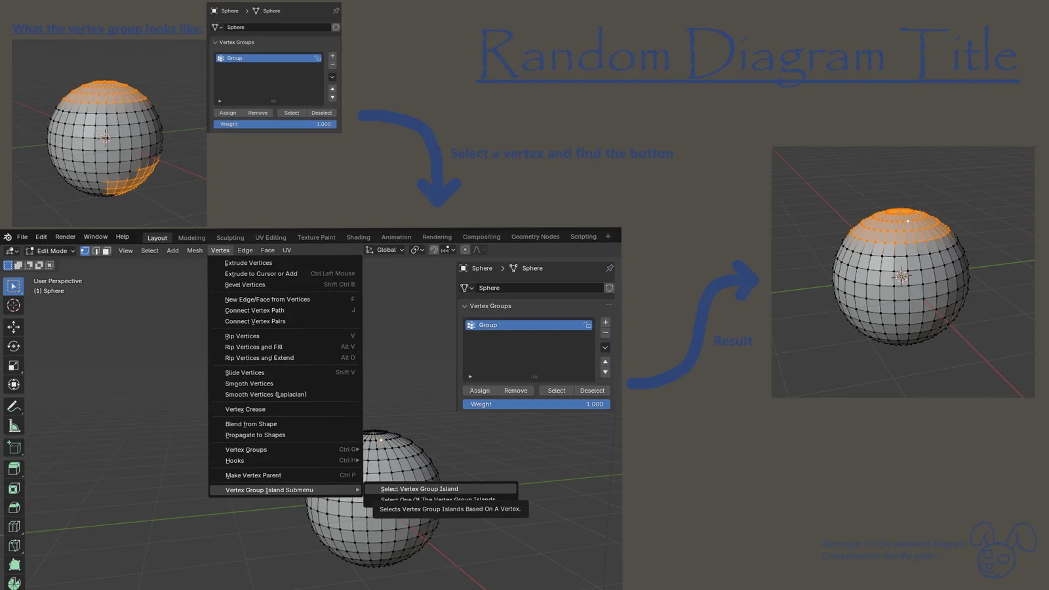
Task: Activate the Add Cube tool
Action: click(13, 448)
